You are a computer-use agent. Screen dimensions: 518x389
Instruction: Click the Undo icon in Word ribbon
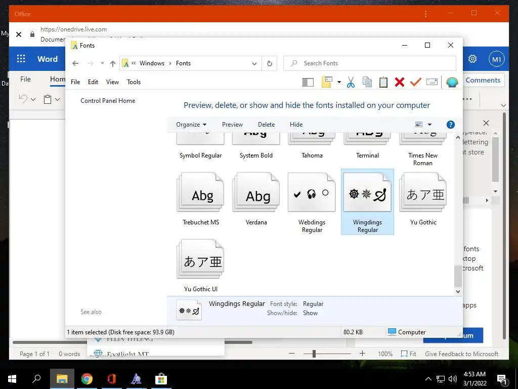coord(23,99)
